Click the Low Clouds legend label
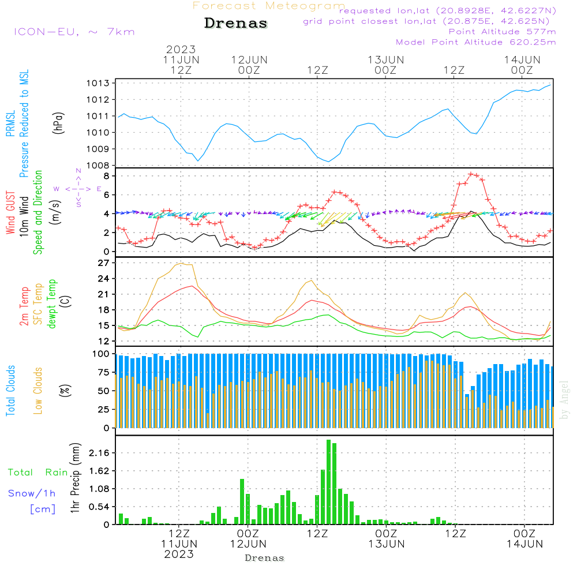 [x=39, y=391]
